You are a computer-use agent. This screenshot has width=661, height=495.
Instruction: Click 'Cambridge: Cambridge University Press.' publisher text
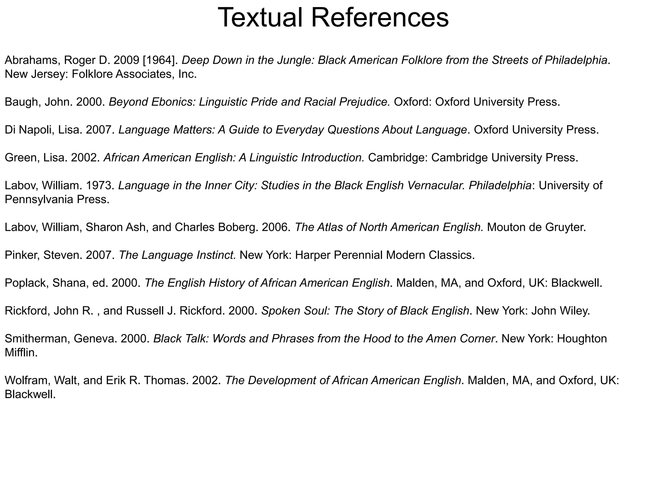click(x=473, y=158)
